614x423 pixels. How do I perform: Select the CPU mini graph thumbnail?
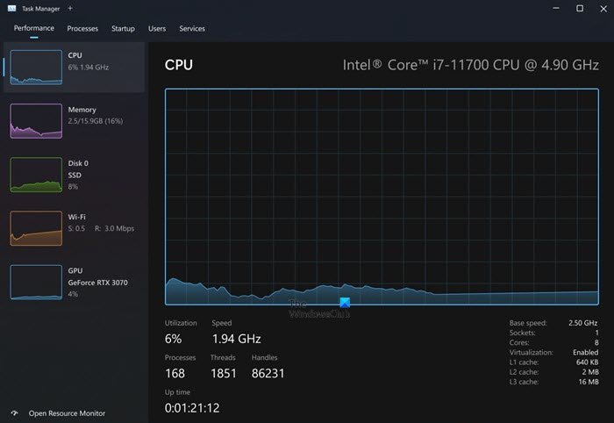point(36,68)
